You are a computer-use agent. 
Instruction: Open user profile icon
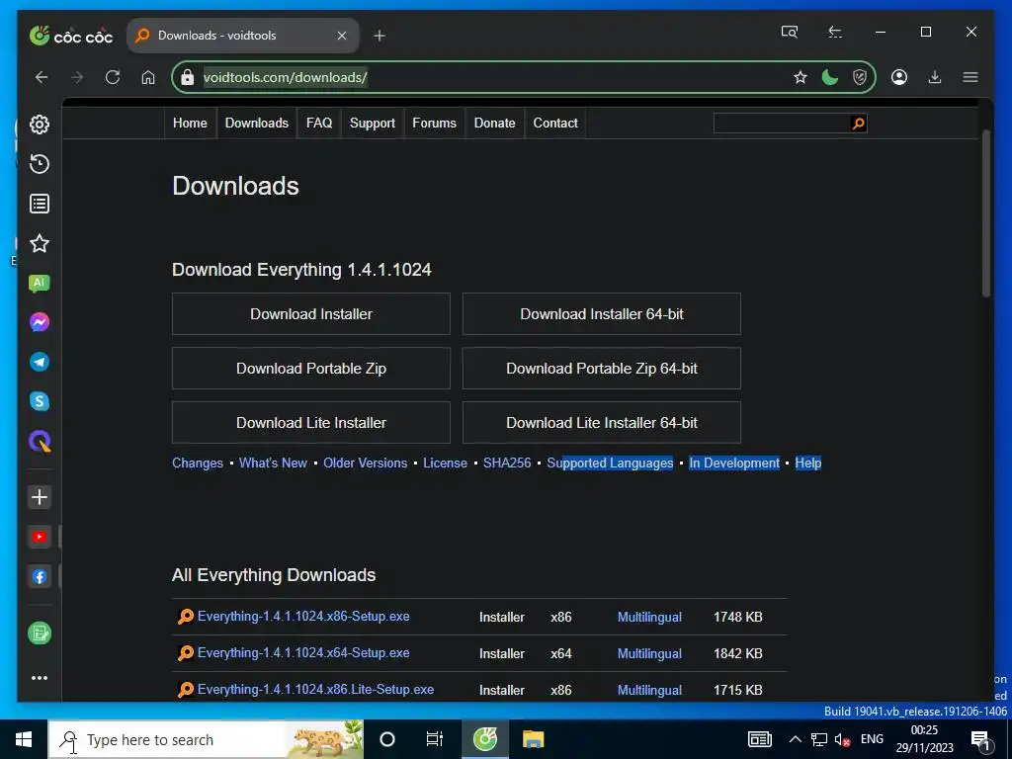pyautogui.click(x=899, y=77)
